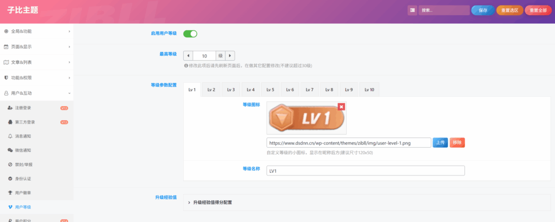Expand the 功能&权限 menu chevron
The width and height of the screenshot is (555, 222).
(x=69, y=77)
